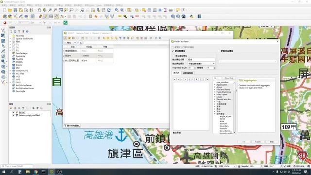Refresh the map canvas
311x175 pixels.
point(109,10)
